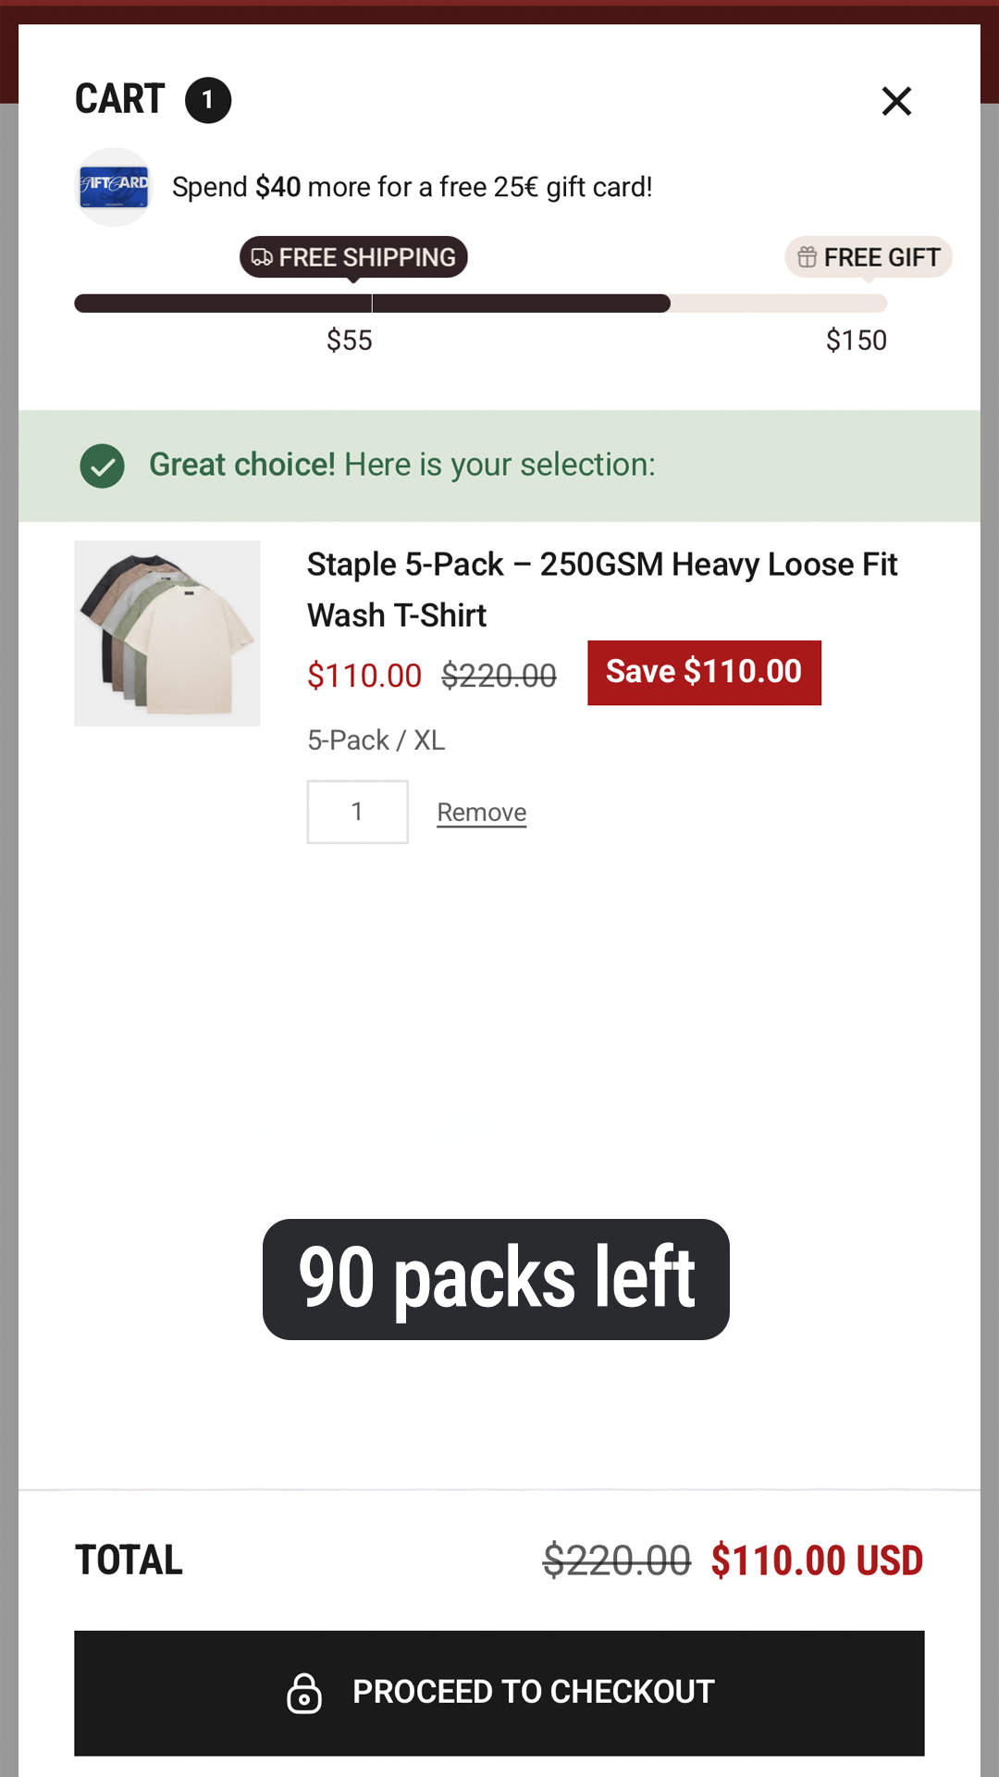The width and height of the screenshot is (999, 1777).
Task: Click the Save $110.00 badge
Action: (x=704, y=673)
